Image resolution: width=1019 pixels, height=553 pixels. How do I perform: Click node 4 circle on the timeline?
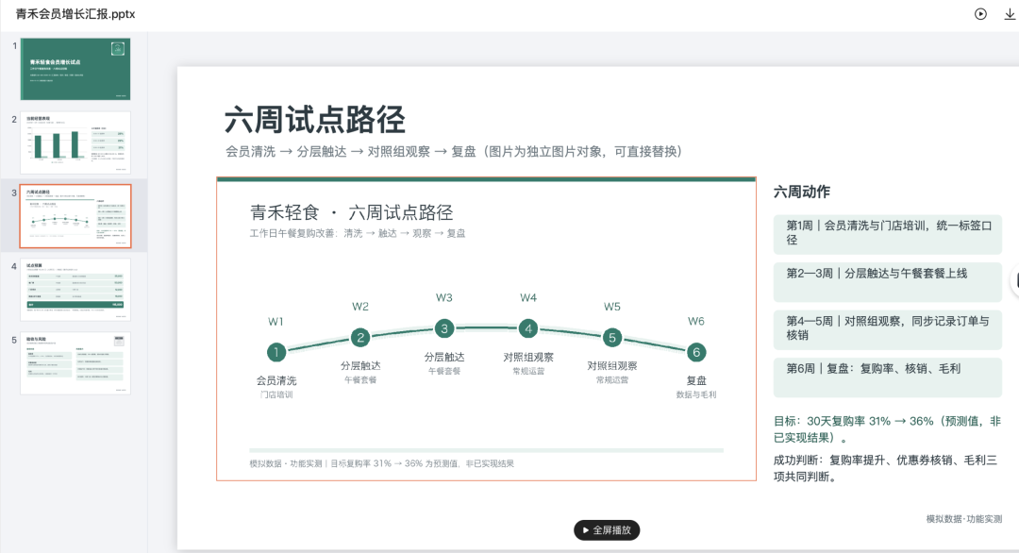pos(528,328)
